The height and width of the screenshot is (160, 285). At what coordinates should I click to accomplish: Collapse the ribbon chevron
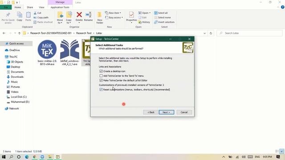(278, 7)
